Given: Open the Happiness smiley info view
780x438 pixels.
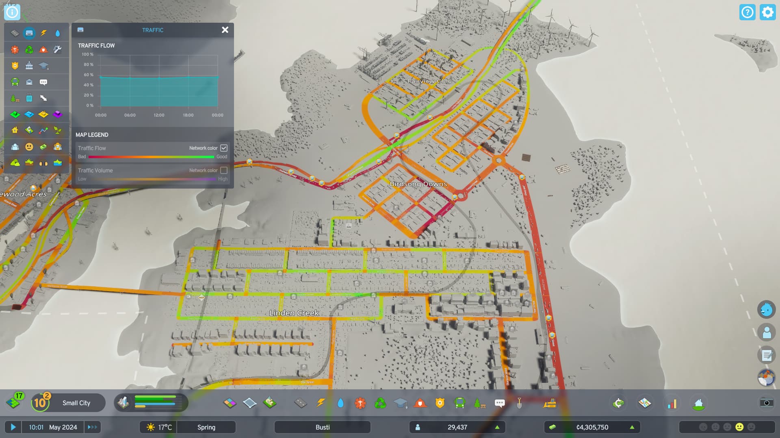Looking at the screenshot, I should (29, 147).
